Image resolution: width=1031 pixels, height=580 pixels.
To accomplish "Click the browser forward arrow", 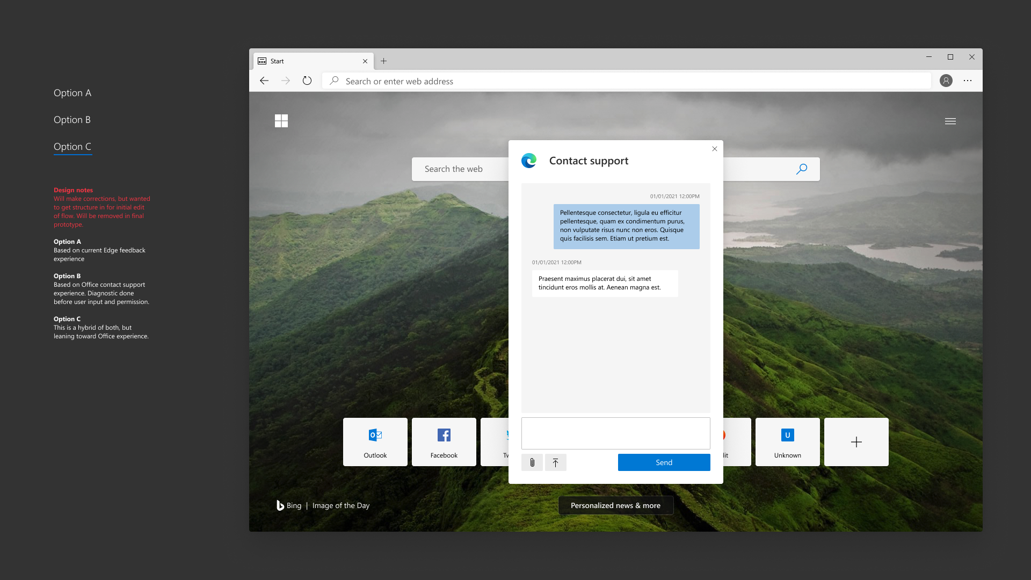I will click(x=286, y=81).
